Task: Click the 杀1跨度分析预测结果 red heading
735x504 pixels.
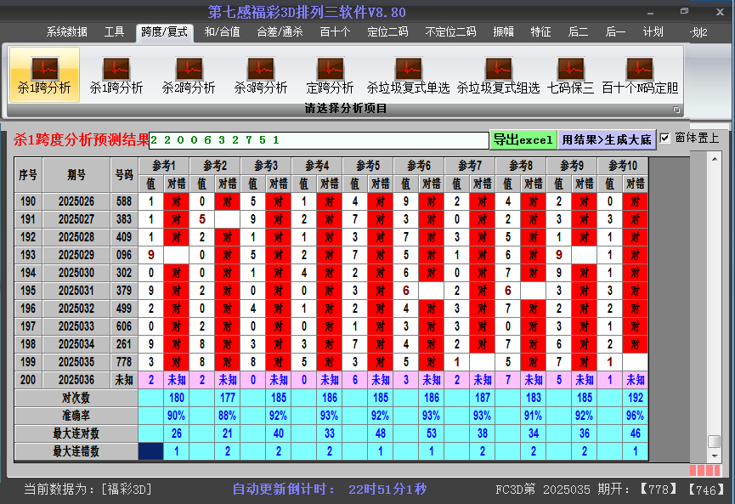Action: [x=81, y=139]
